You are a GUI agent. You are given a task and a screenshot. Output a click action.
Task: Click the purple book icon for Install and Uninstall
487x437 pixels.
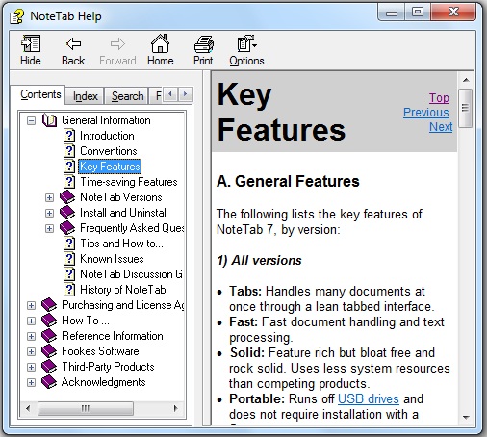pos(67,213)
